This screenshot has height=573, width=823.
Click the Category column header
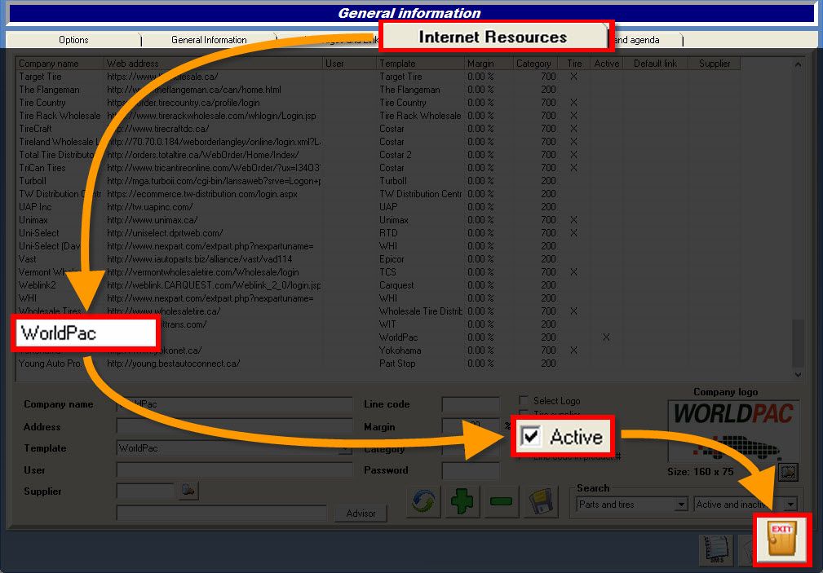click(533, 64)
